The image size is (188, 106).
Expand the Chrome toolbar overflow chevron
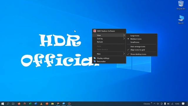click(x=152, y=103)
